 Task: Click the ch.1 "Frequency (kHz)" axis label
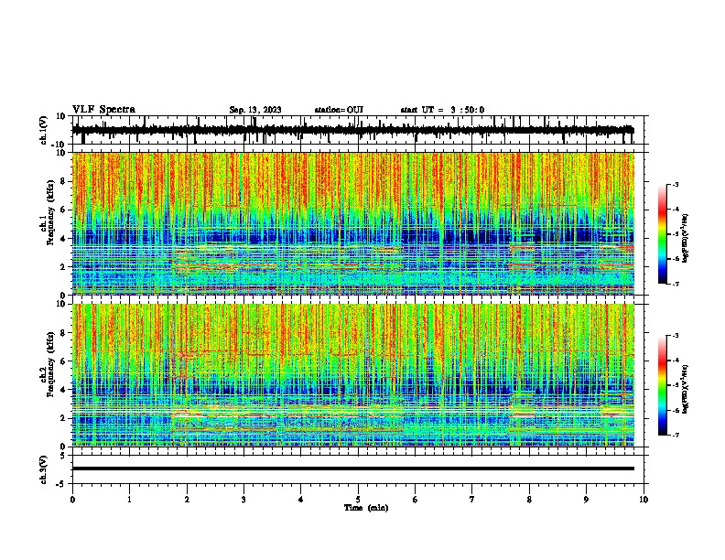pyautogui.click(x=50, y=212)
